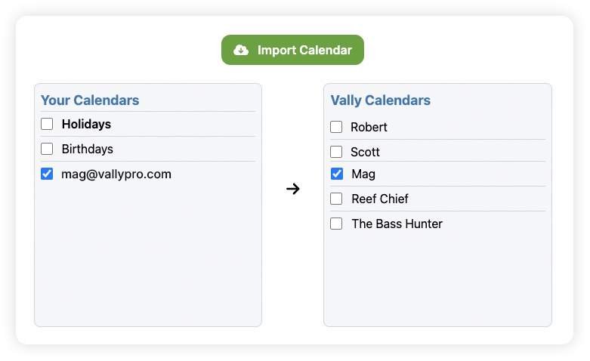
Task: Click the Reef Chief label text
Action: pyautogui.click(x=380, y=199)
